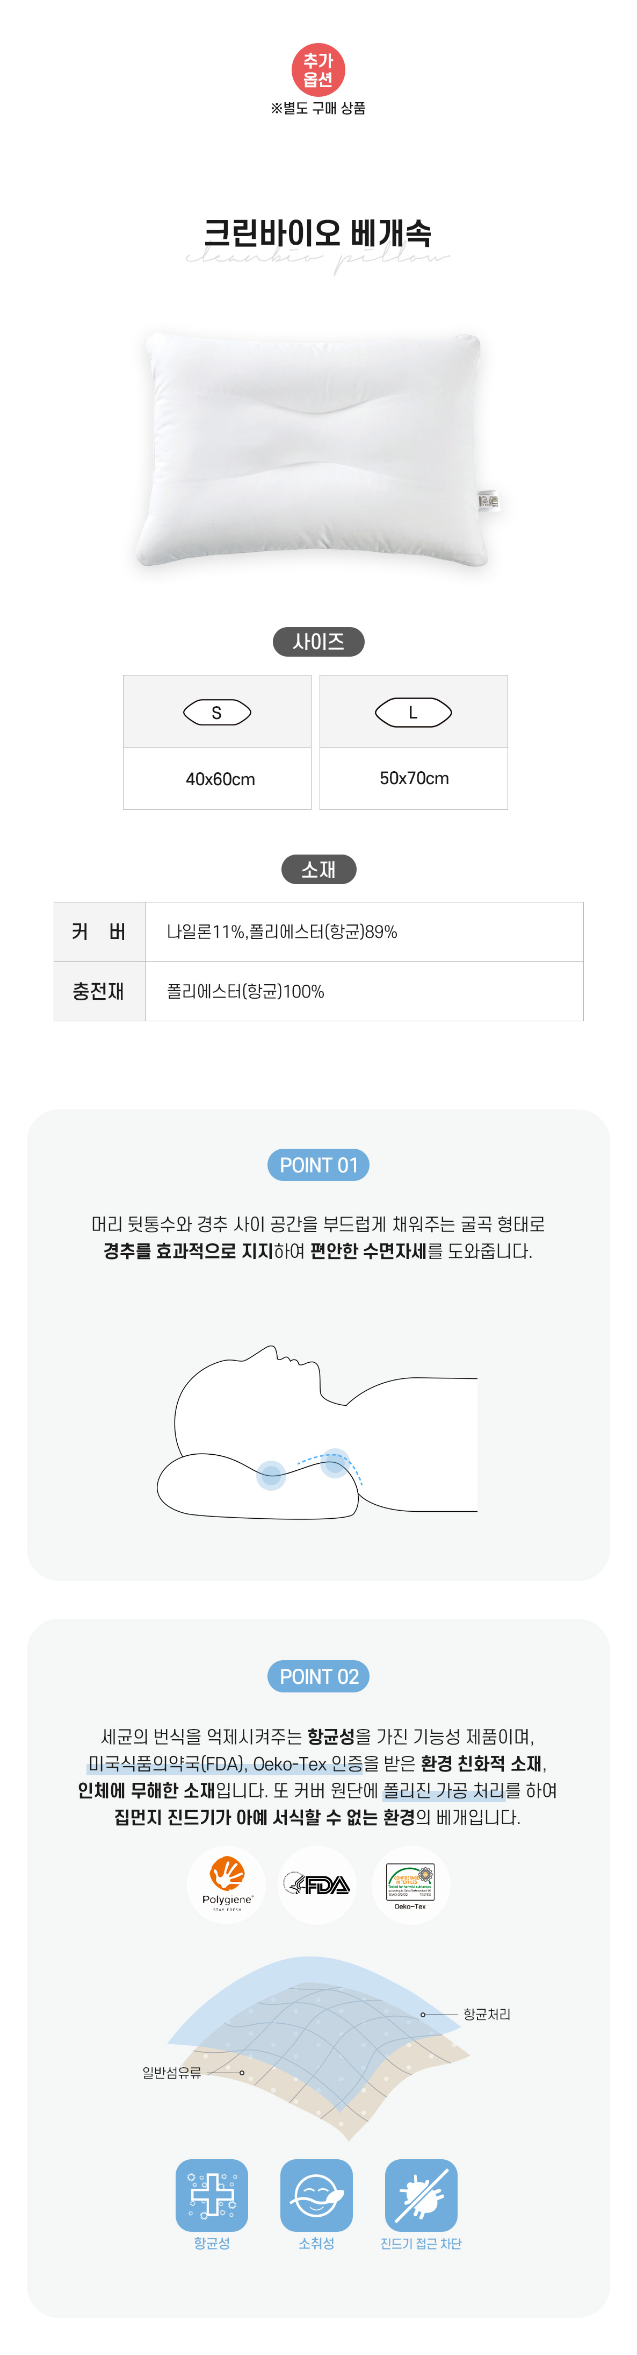Select the POINT 01 badge
Viewport: 637px width, 2355px height.
[x=318, y=1165]
